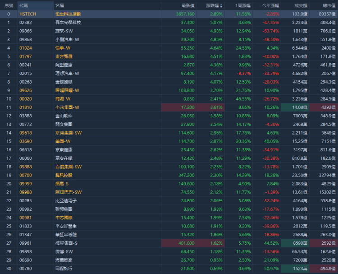This screenshot has width=338, height=274.
Task: Select row number 30
Action: click(x=9, y=269)
